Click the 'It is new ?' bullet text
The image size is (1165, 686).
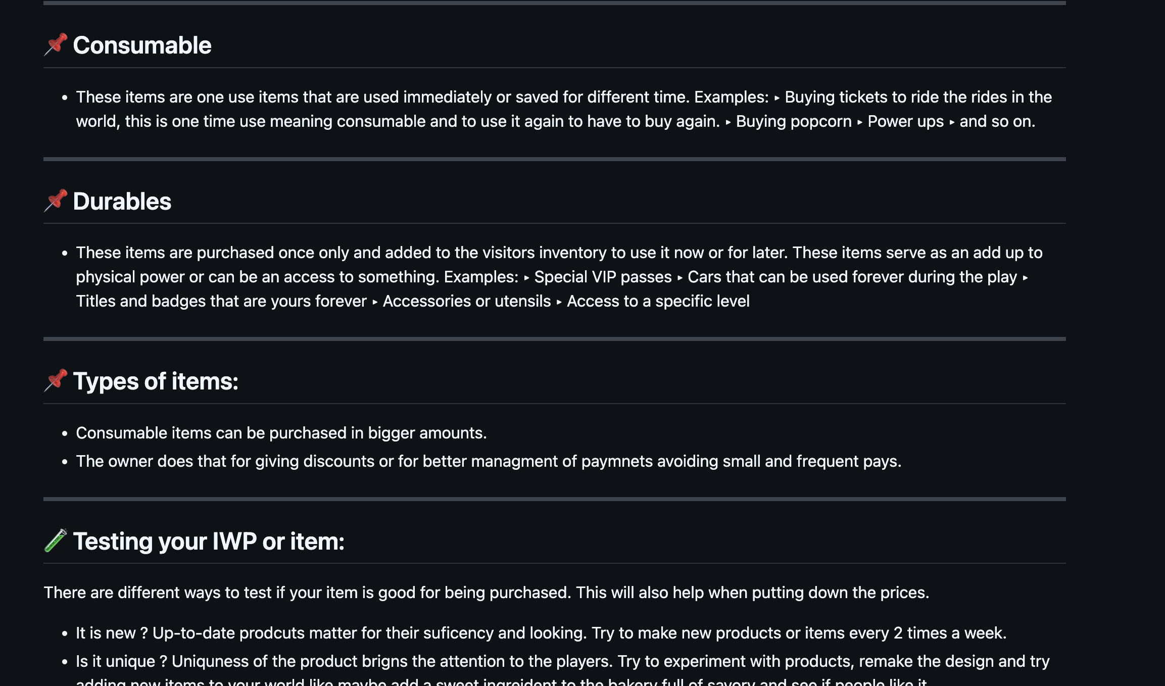pos(541,633)
